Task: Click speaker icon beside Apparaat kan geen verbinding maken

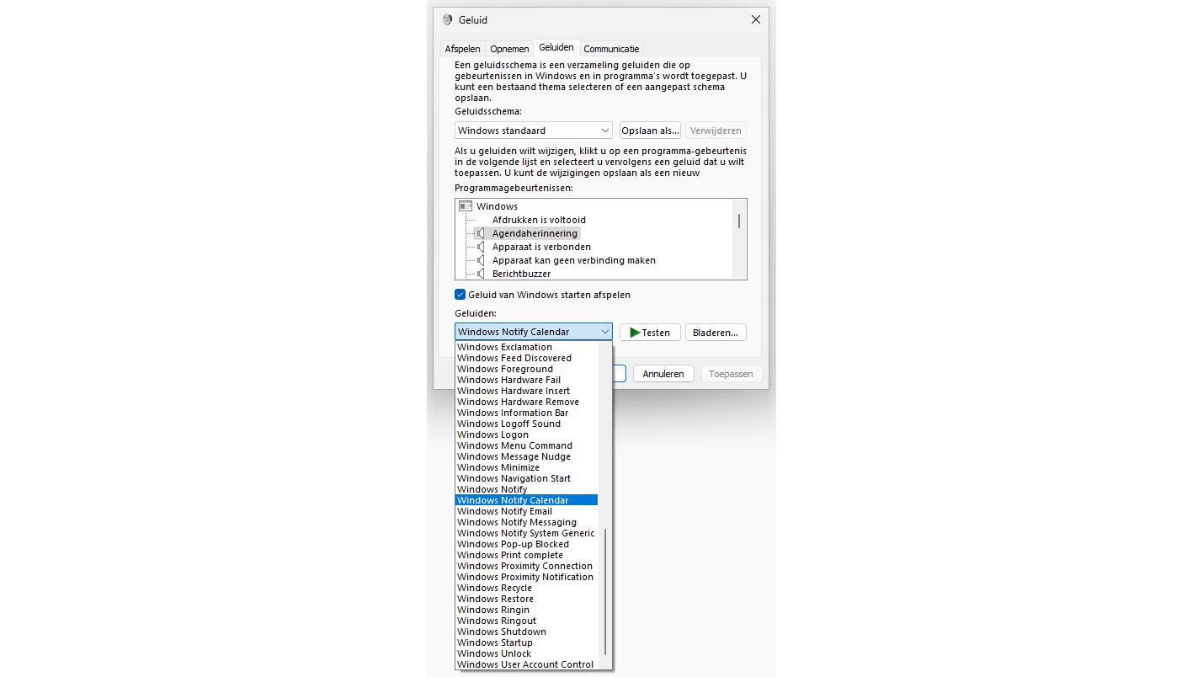Action: 481,260
